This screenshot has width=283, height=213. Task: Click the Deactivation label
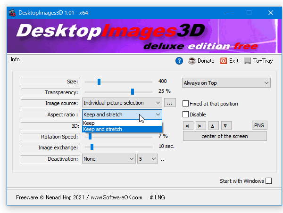coord(50,159)
